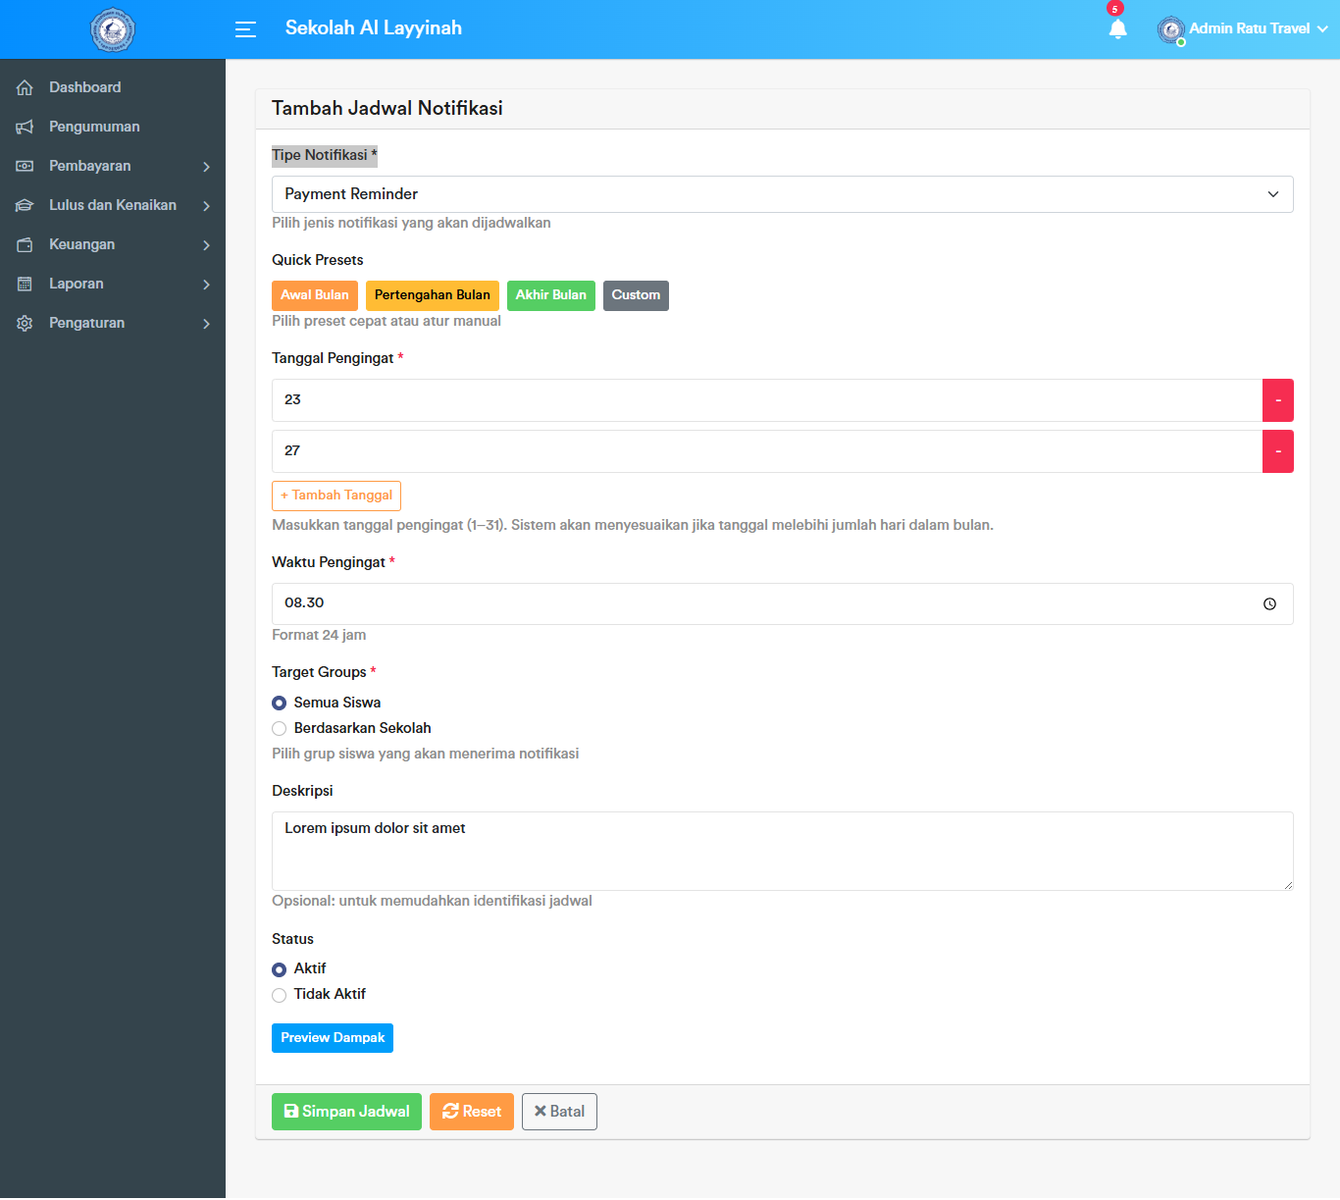Set status to Tidak Aktif
The width and height of the screenshot is (1340, 1200).
click(279, 995)
